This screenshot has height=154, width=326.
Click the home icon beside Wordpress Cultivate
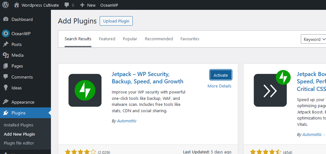[17, 5]
